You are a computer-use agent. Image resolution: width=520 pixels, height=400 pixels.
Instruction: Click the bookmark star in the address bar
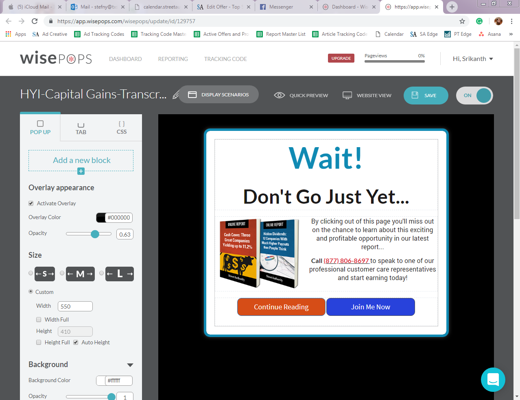click(x=462, y=21)
